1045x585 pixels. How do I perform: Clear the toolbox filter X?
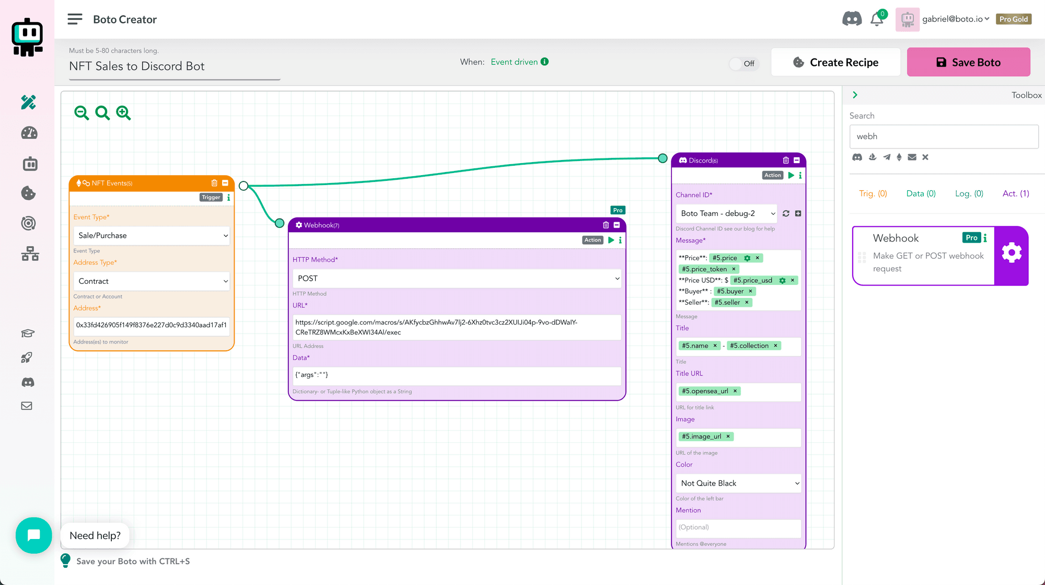(925, 157)
